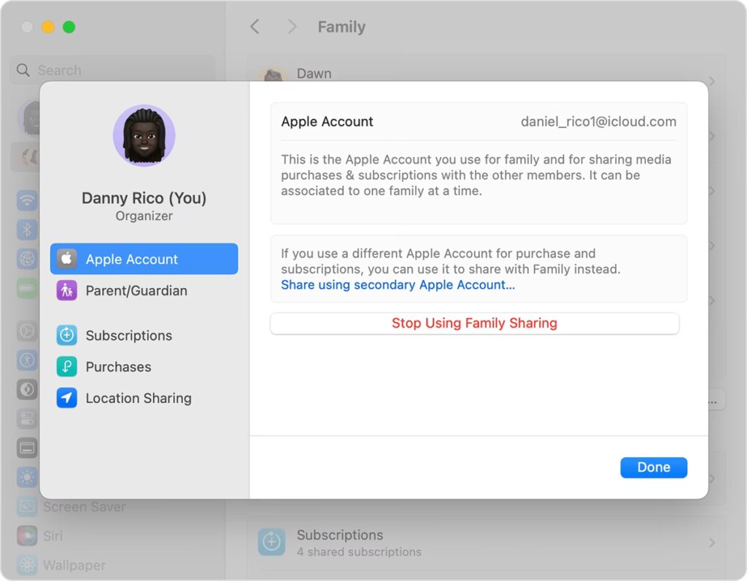The width and height of the screenshot is (747, 581).
Task: Click Danny Rico's memoji avatar
Action: coord(144,136)
